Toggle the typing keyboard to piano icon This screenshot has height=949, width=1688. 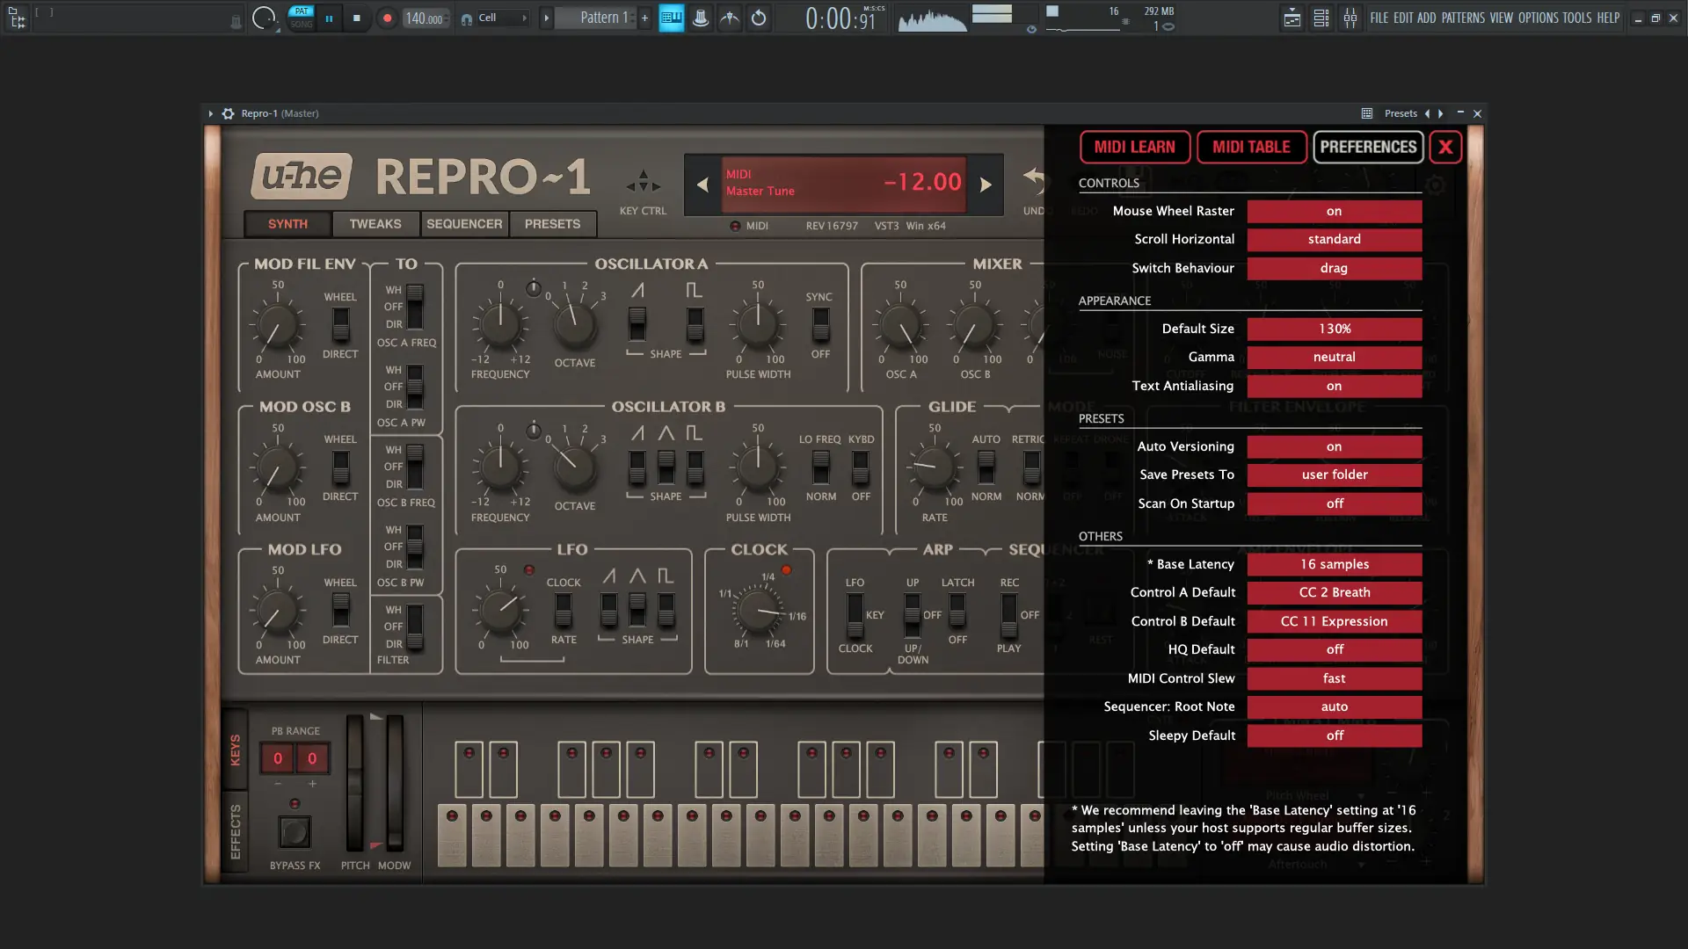[x=671, y=18]
